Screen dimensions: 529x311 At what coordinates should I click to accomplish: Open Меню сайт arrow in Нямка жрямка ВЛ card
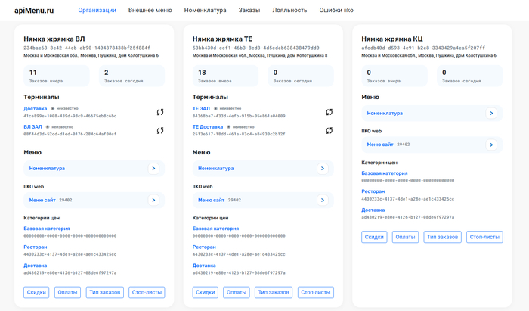click(x=153, y=200)
